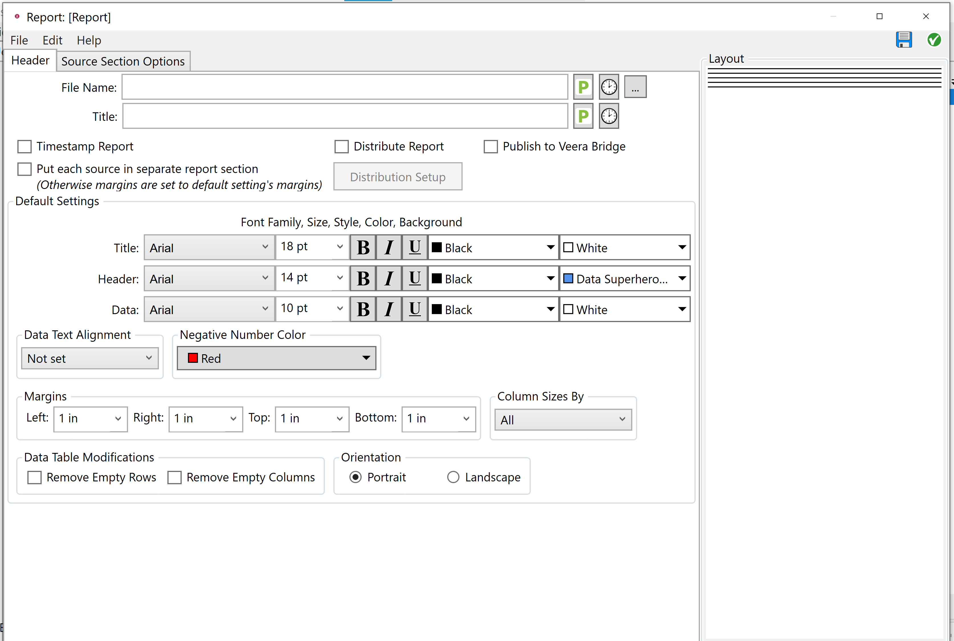
Task: Open Bottom margin 1 in dropdown
Action: coord(439,419)
